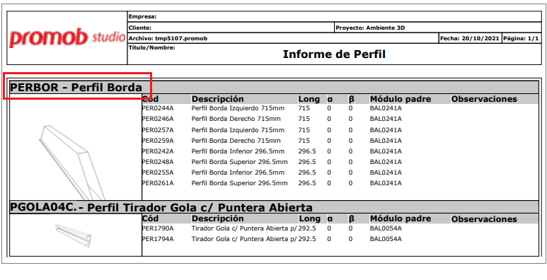Viewport: 547px width, 280px height.
Task: Click the 'Empresa:' field in header
Action: coord(334,16)
